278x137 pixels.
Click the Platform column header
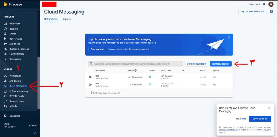(151, 71)
